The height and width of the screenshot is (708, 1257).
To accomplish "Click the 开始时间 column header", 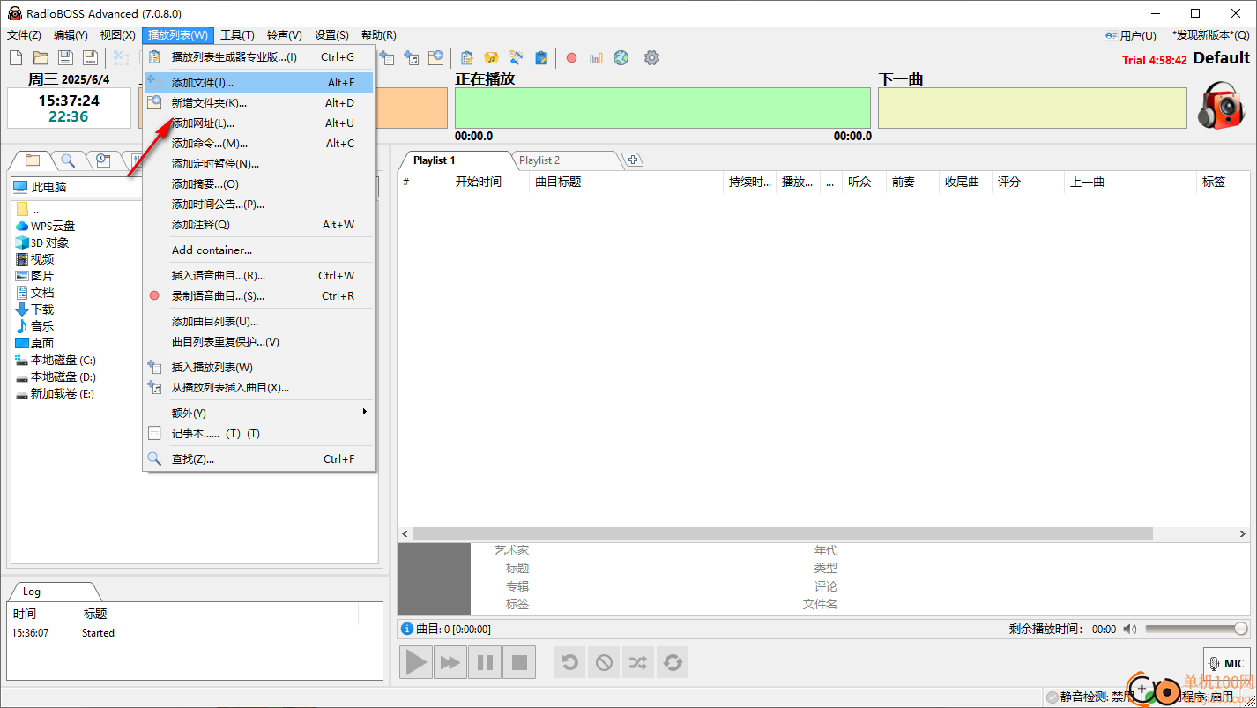I will (x=488, y=183).
